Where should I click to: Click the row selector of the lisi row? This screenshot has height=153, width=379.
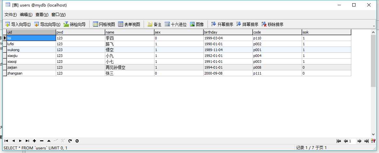tap(5, 38)
